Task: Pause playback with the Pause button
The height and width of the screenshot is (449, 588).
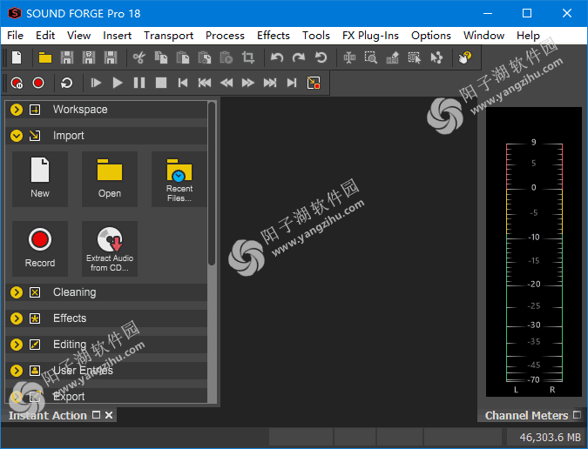Action: click(x=139, y=83)
